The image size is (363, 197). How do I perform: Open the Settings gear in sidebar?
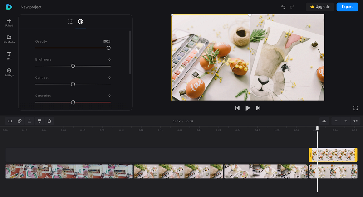click(9, 71)
